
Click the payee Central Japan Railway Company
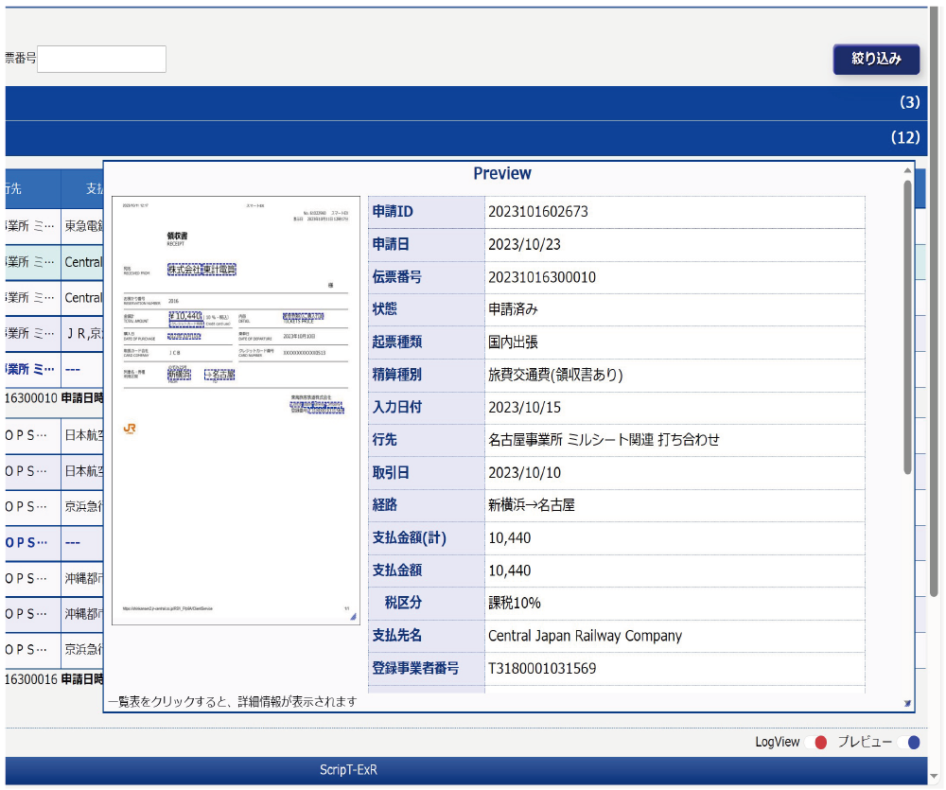pyautogui.click(x=586, y=636)
